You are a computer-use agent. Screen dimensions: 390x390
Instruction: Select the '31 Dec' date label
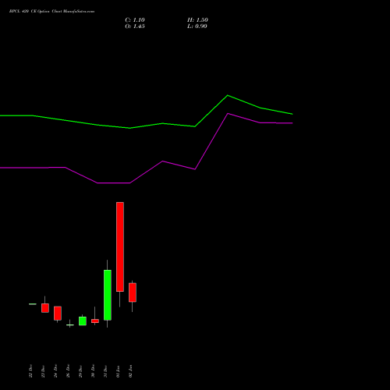pos(105,371)
